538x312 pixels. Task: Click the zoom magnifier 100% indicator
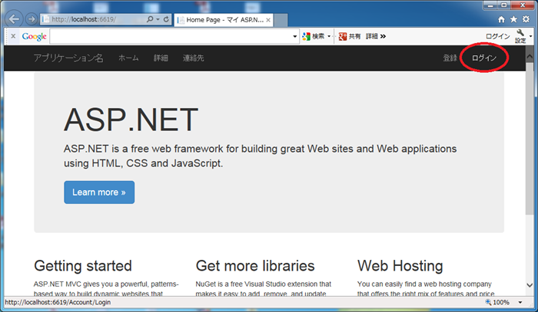[x=497, y=302]
